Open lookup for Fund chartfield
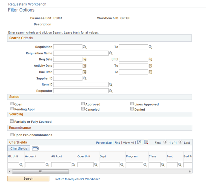The height and width of the screenshot is (185, 206). click(x=180, y=165)
